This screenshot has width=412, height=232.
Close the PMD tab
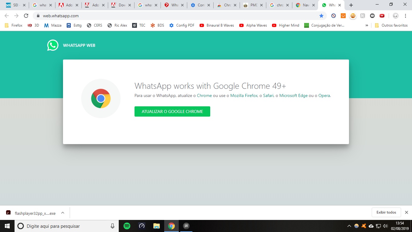[261, 5]
